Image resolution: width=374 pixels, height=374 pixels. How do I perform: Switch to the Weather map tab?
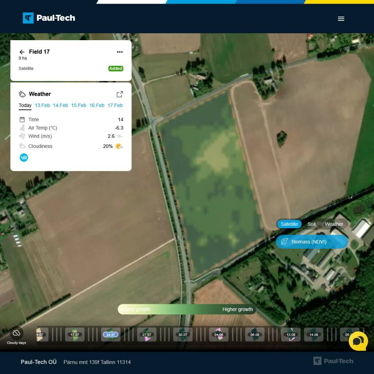pyautogui.click(x=334, y=224)
